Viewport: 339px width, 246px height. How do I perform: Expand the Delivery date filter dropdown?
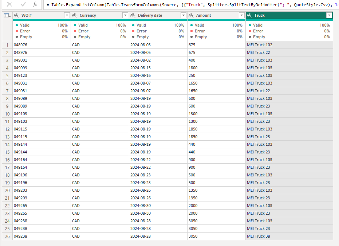(x=184, y=15)
